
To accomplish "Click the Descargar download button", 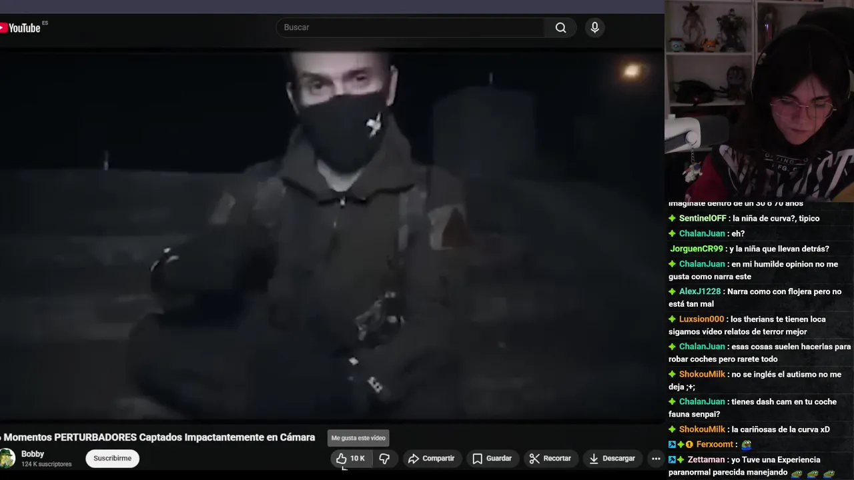I will [612, 458].
